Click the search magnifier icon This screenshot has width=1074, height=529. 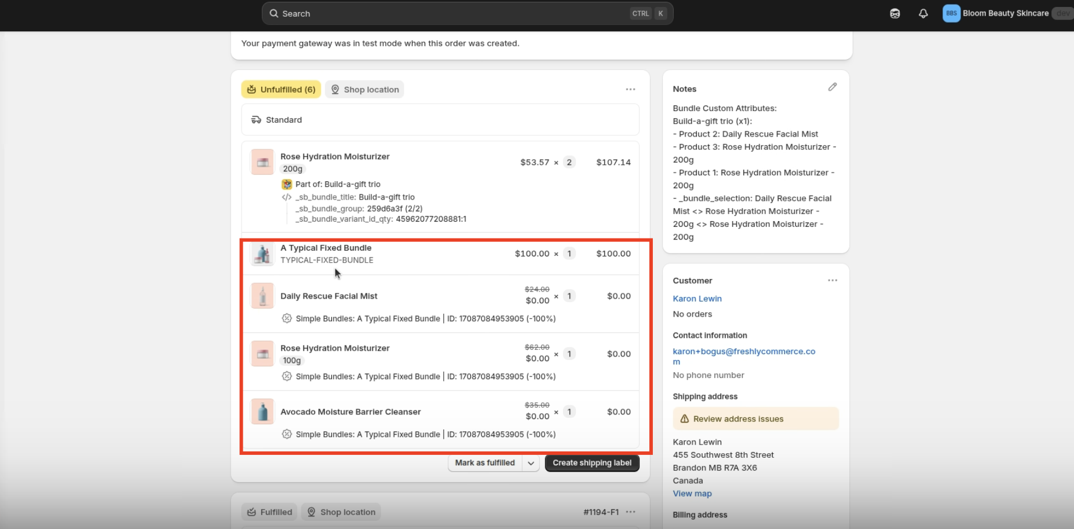click(274, 13)
